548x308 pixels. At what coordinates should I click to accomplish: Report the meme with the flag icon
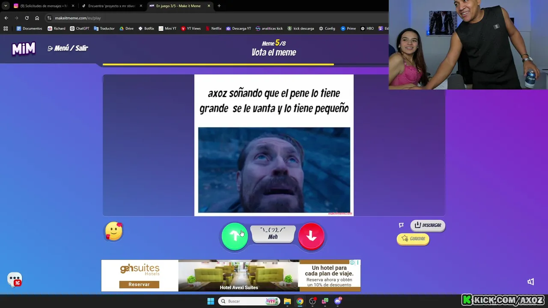point(401,225)
